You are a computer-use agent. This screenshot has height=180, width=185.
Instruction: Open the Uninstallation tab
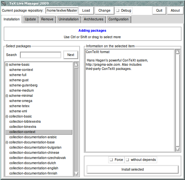click(69, 19)
